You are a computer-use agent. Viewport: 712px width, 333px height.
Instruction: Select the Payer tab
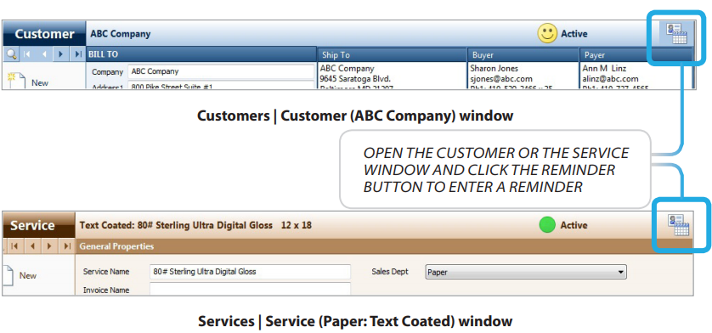636,54
